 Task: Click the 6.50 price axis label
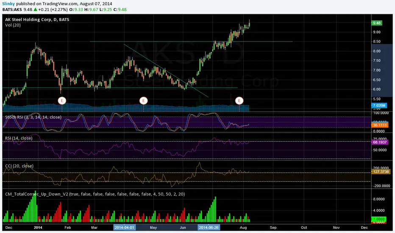pos(377,80)
